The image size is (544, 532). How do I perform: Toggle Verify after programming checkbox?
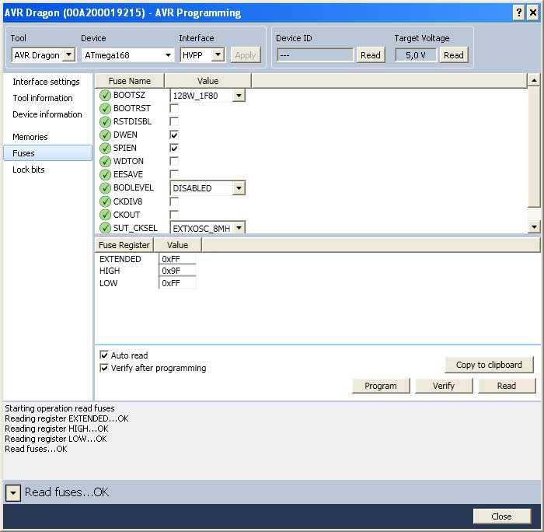[103, 368]
